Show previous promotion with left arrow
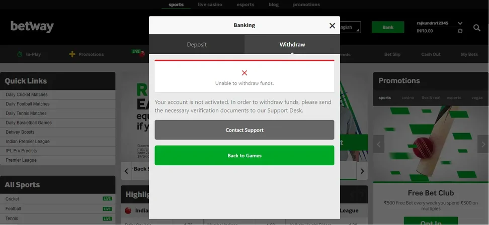This screenshot has width=489, height=225. 379,144
